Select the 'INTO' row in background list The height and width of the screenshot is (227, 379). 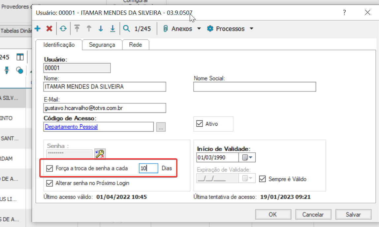(13, 118)
